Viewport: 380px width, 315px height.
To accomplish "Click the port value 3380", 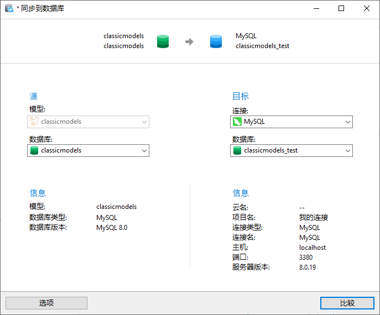I will [306, 258].
